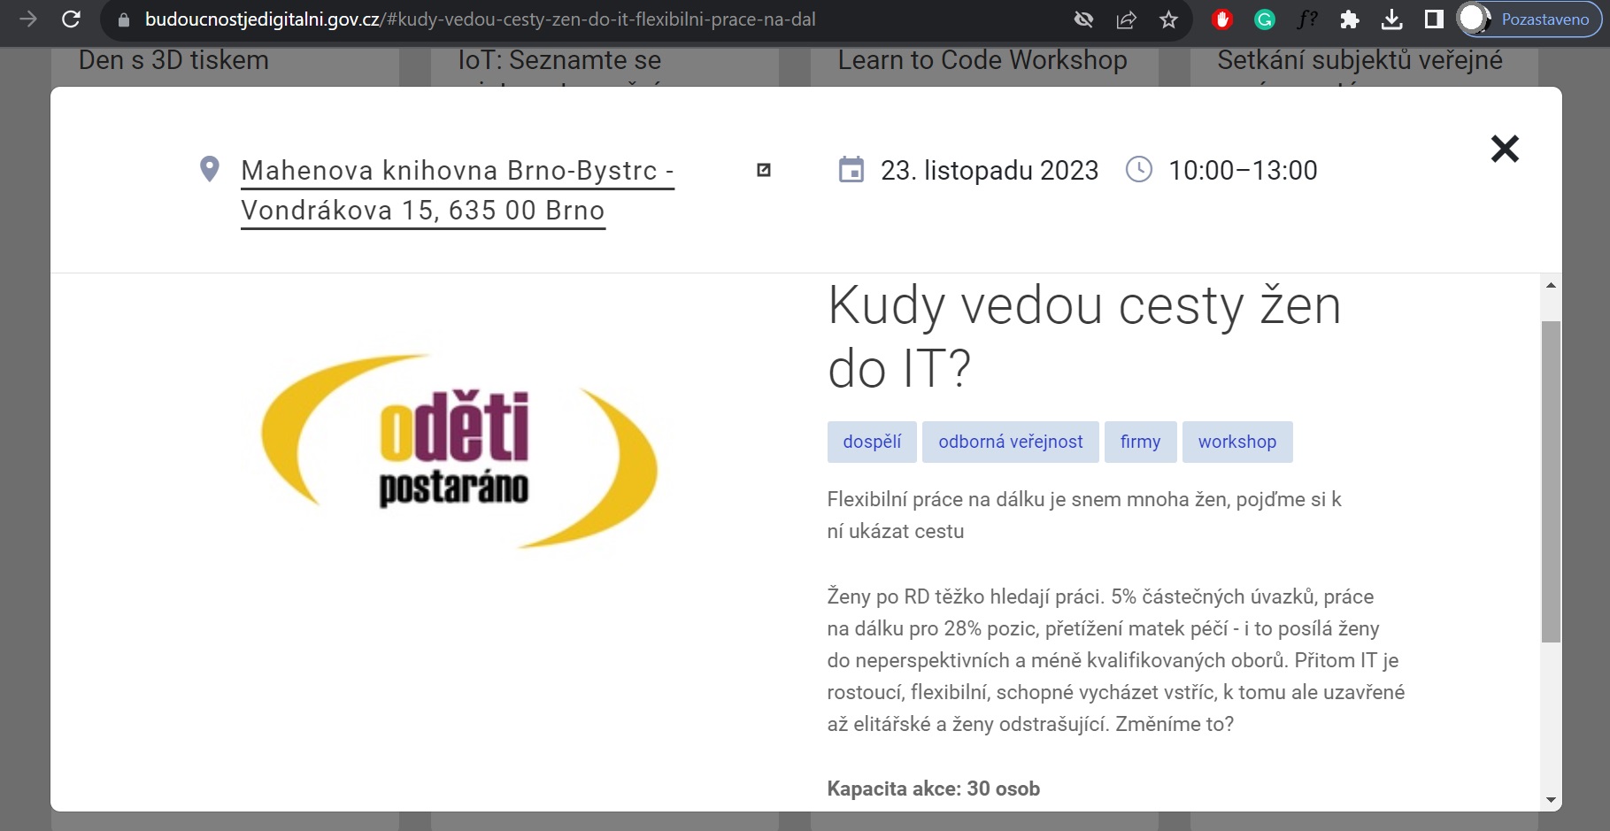Open the share page icon
This screenshot has width=1610, height=831.
pyautogui.click(x=1126, y=19)
